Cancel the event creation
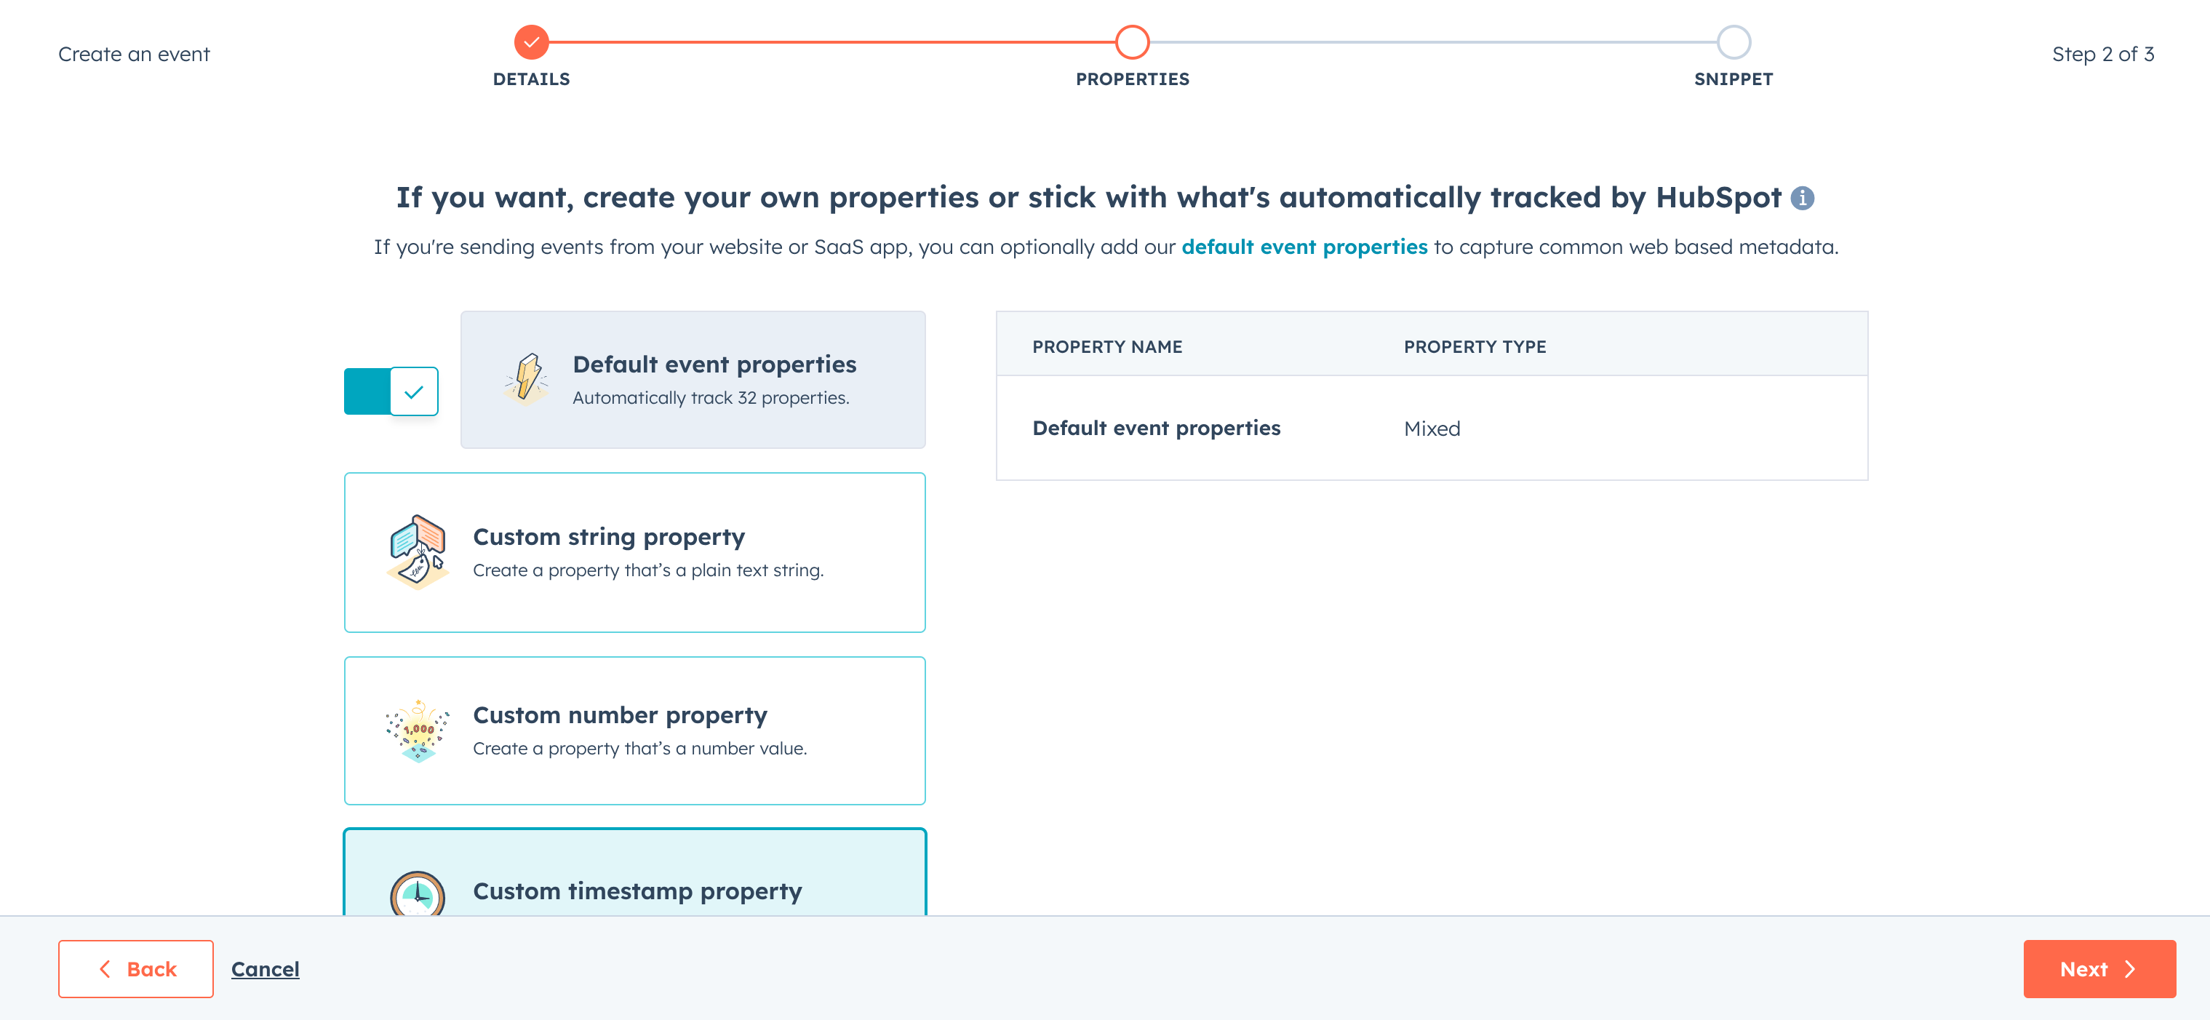The image size is (2210, 1020). (265, 969)
